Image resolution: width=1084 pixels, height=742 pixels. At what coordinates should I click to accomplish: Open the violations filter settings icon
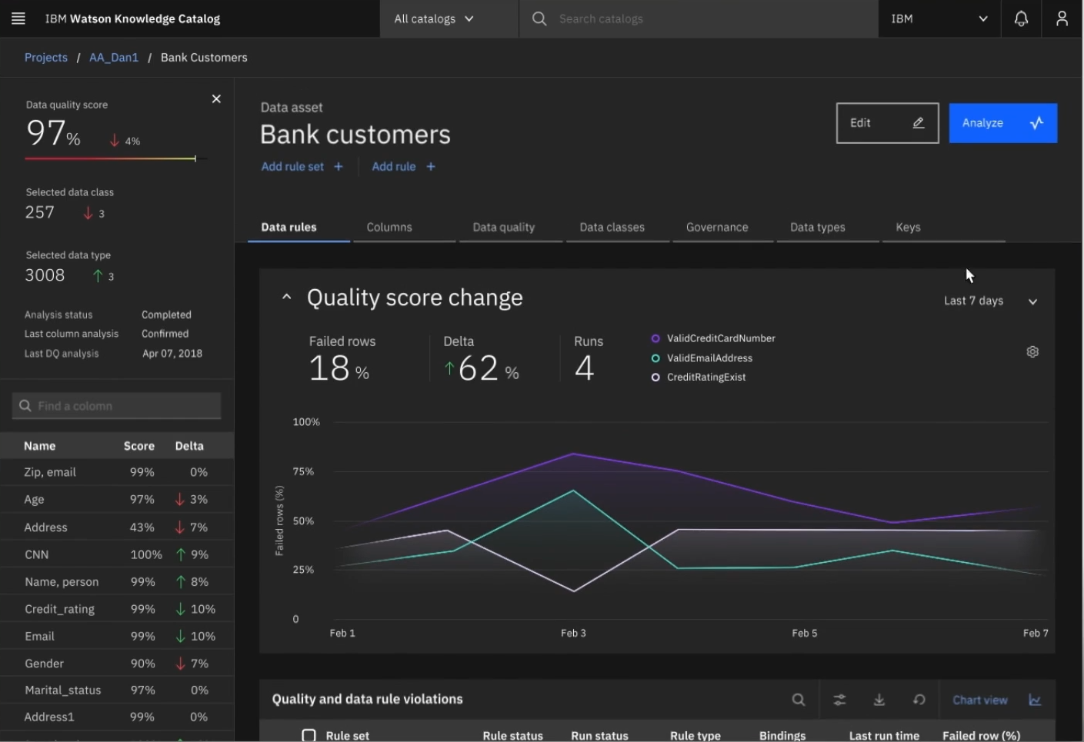pos(839,700)
